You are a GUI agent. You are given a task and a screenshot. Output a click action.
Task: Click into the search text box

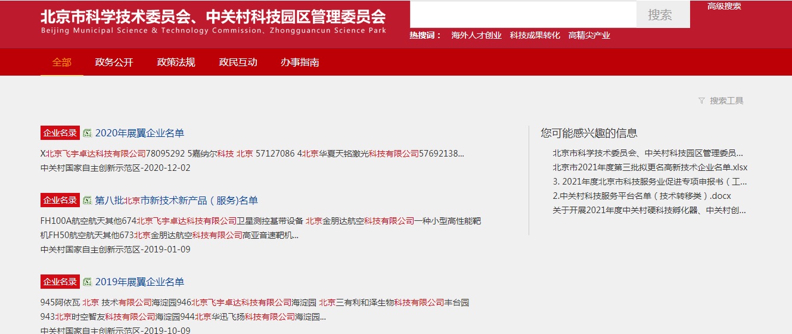coord(523,14)
